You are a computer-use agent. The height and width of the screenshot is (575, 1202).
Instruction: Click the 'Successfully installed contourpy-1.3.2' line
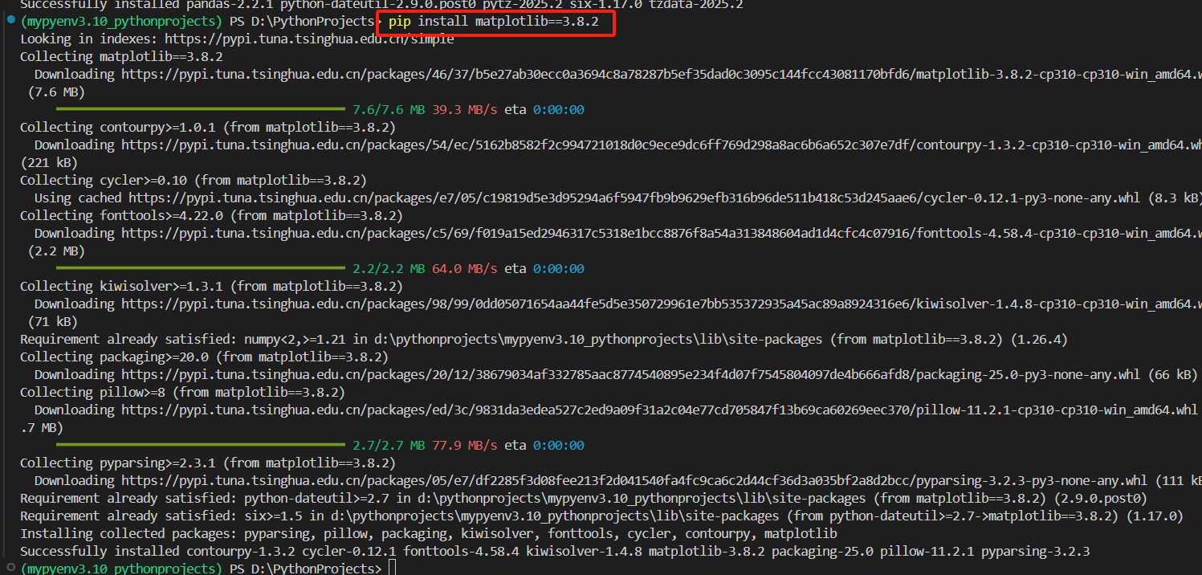(555, 551)
